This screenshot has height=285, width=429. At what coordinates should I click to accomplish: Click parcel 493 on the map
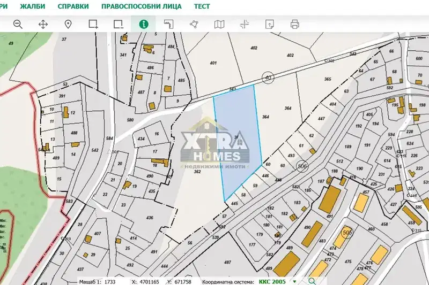291,156
